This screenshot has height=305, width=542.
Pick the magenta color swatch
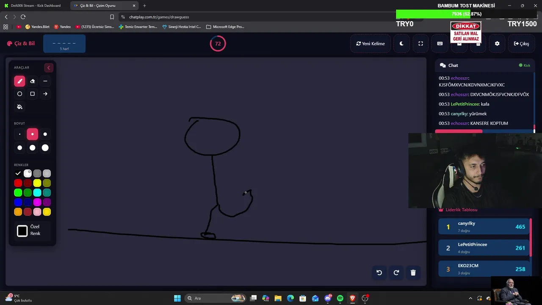[37, 202]
